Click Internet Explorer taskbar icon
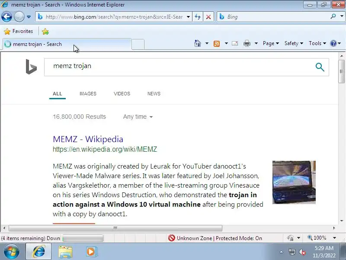Screen dimensions: 346x260 [38, 252]
